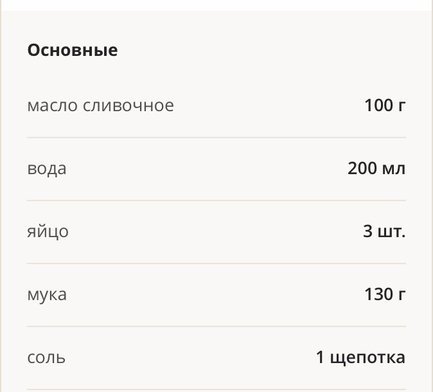Choose the "соль" ingredient name

coord(46,358)
